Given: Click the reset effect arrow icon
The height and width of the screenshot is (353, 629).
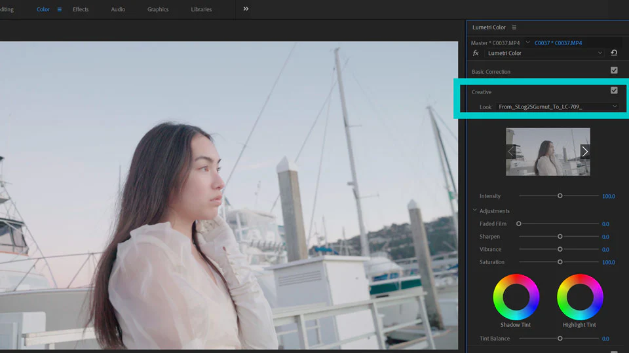Looking at the screenshot, I should [x=614, y=53].
